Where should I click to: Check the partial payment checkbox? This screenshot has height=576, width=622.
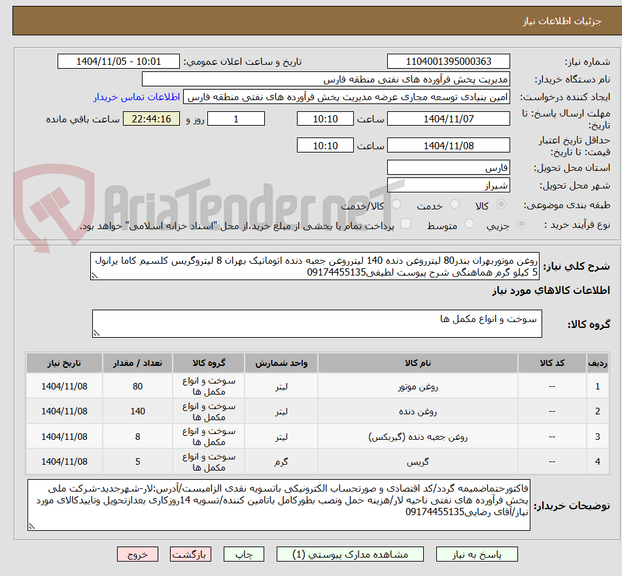pyautogui.click(x=406, y=223)
